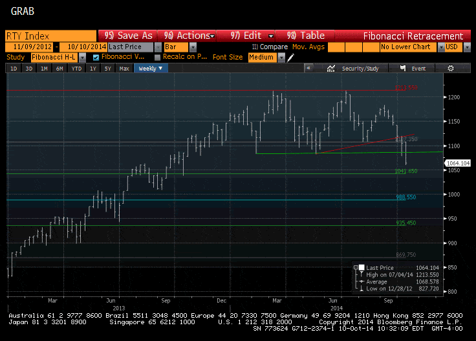
Task: Click the High marker icon in legend
Action: pyautogui.click(x=362, y=274)
